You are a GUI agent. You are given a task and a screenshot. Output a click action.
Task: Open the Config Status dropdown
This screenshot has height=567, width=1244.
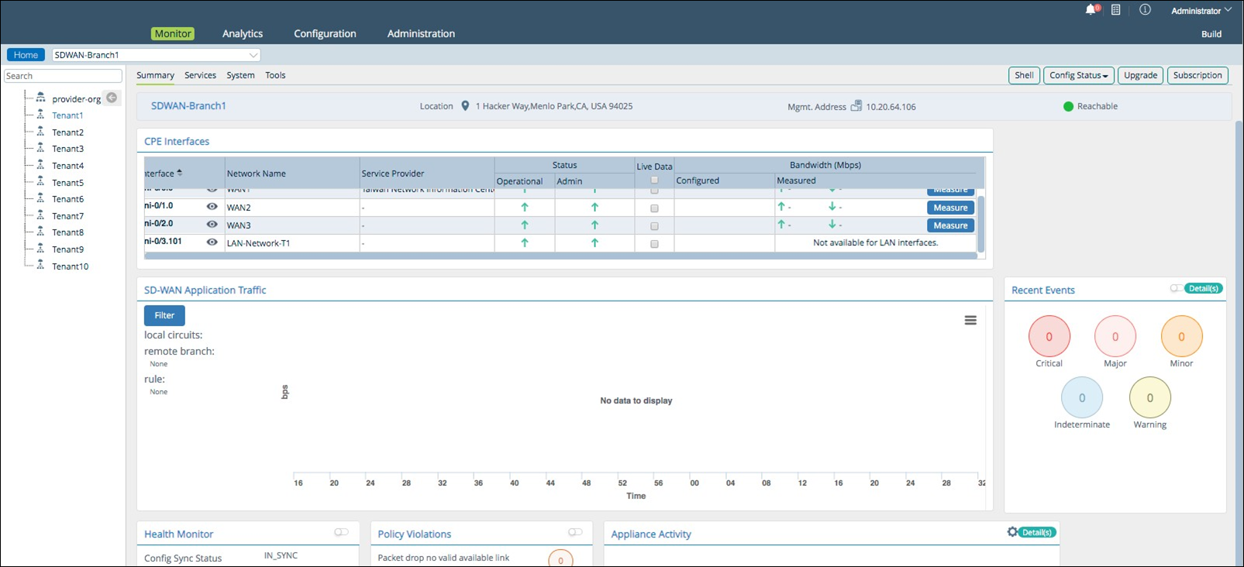[x=1078, y=75]
